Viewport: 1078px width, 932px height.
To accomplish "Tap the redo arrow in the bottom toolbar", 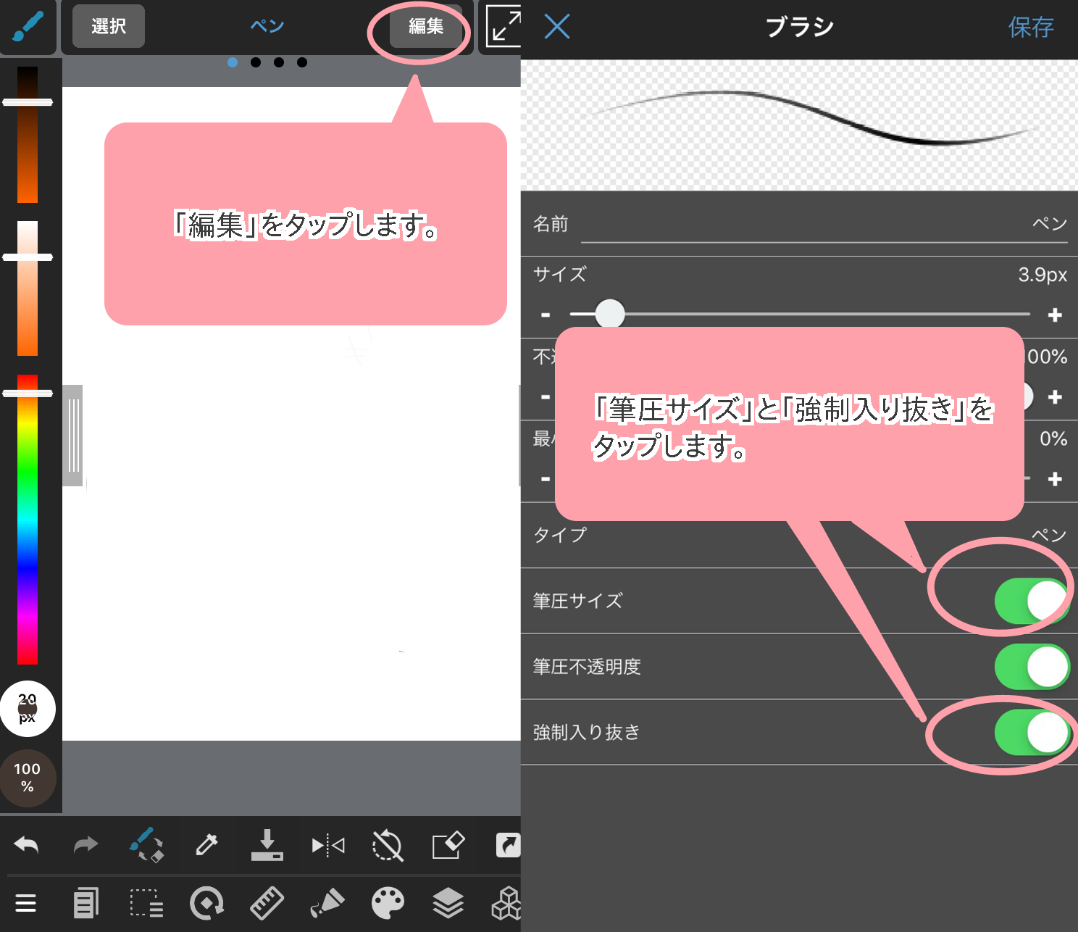I will coord(85,845).
